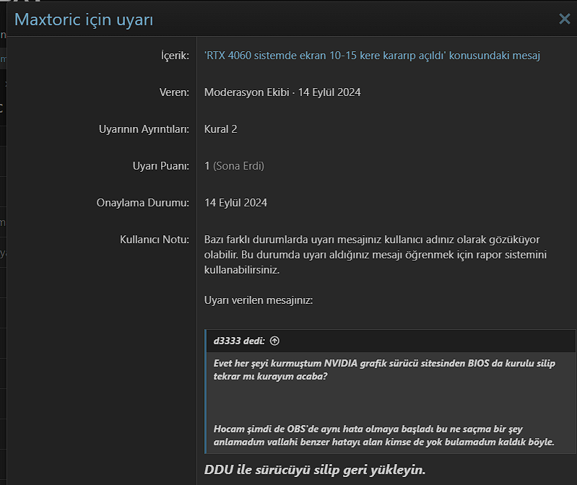The width and height of the screenshot is (577, 485).
Task: Click the 'Maxtoric için uyarı' dialog title
Action: (x=84, y=19)
